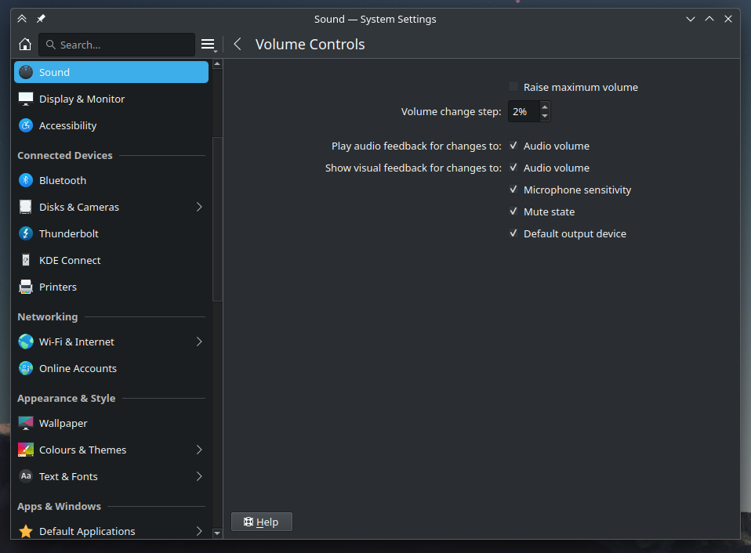Open Display & Monitor settings
Screen dimensions: 751x553
[x=82, y=99]
